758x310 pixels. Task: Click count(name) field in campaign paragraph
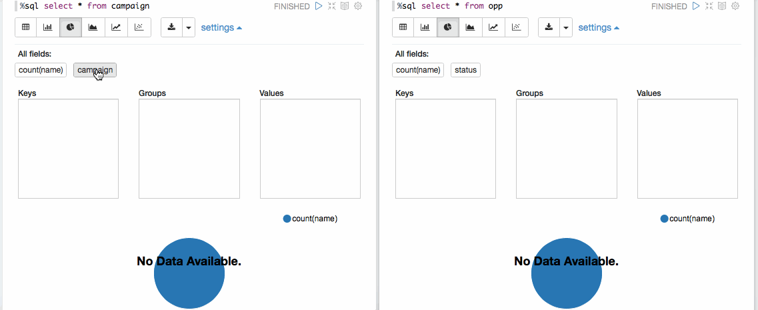click(41, 70)
